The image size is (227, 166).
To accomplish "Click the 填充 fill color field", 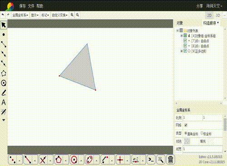I will coord(211,141).
